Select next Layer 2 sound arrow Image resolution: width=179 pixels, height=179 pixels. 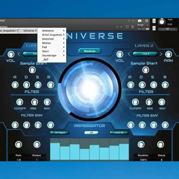point(161,54)
